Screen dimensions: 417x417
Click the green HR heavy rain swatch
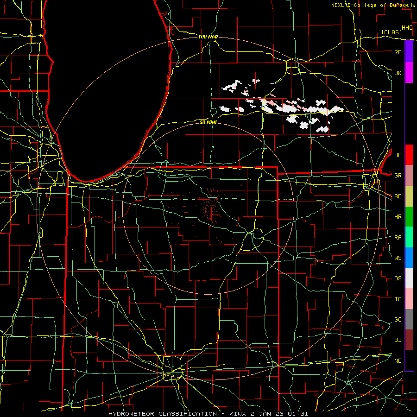pos(409,217)
